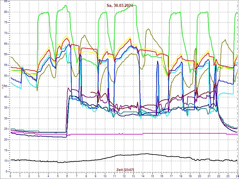Select hour 18 on the time axis

coord(181,176)
